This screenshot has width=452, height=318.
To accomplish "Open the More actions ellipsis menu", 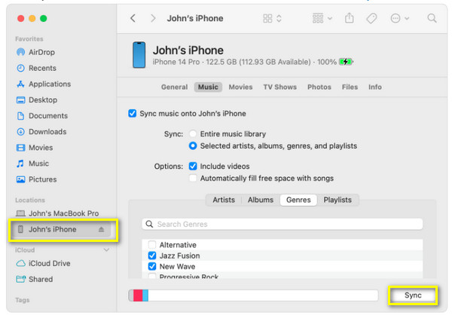I will click(395, 18).
